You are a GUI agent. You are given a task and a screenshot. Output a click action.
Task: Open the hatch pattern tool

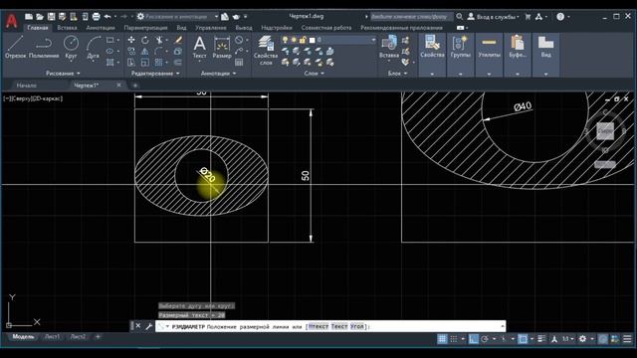(109, 62)
